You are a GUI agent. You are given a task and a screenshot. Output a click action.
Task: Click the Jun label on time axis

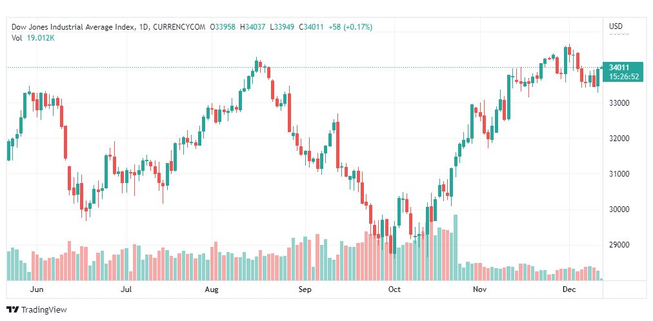[x=37, y=290]
